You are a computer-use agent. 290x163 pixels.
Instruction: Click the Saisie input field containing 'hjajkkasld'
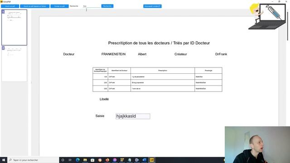pyautogui.click(x=133, y=116)
